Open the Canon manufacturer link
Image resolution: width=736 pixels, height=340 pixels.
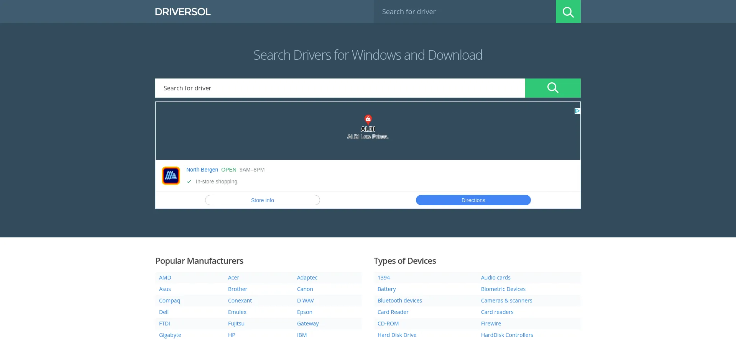pos(305,289)
